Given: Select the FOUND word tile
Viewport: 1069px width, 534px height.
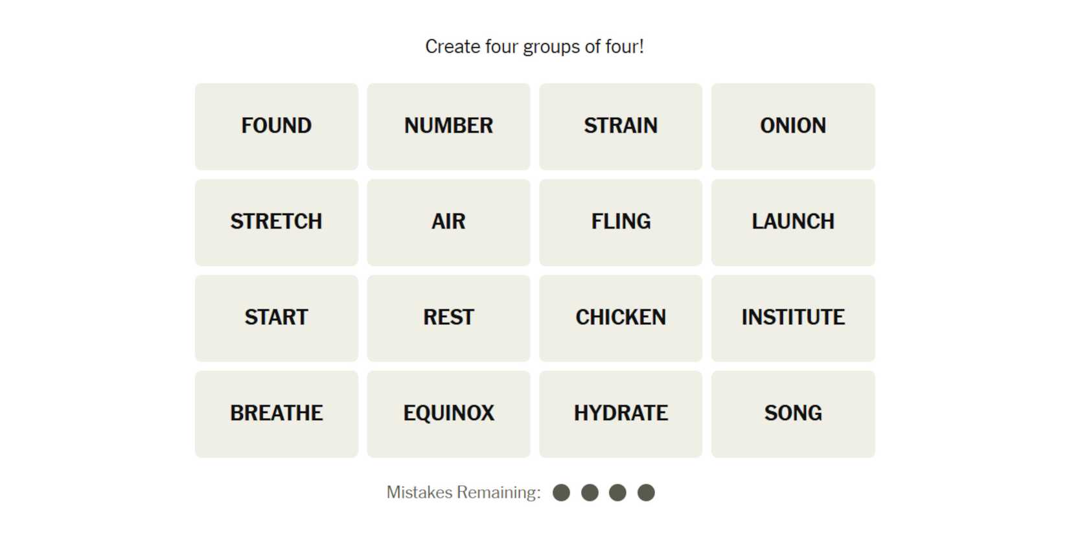Looking at the screenshot, I should [276, 126].
